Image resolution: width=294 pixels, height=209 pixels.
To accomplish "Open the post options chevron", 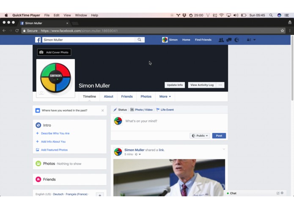I will click(x=224, y=149).
